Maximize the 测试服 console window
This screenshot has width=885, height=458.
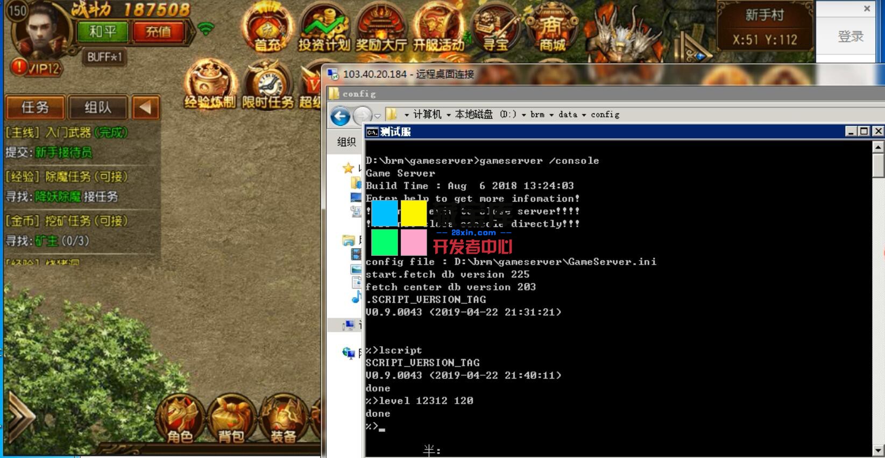(x=864, y=132)
